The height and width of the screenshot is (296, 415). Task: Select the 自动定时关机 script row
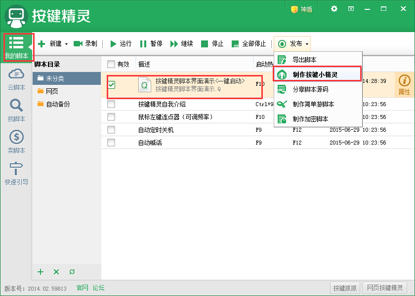[x=258, y=130]
